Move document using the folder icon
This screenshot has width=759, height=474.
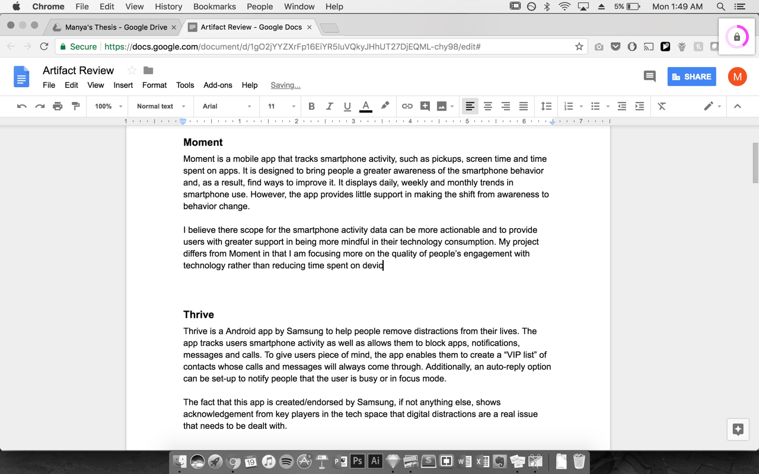(148, 71)
